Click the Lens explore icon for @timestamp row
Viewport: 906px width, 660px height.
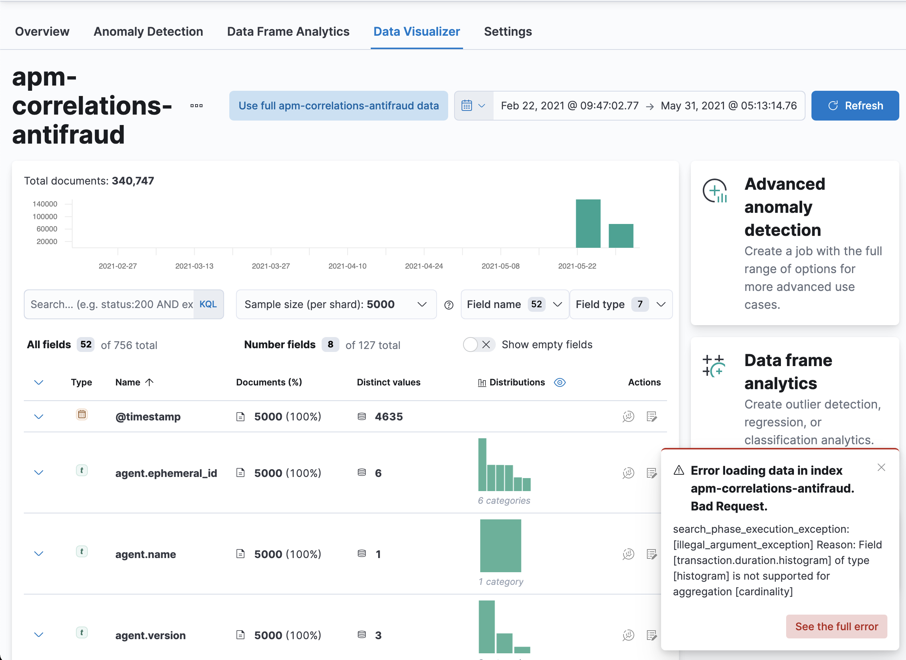click(x=628, y=416)
